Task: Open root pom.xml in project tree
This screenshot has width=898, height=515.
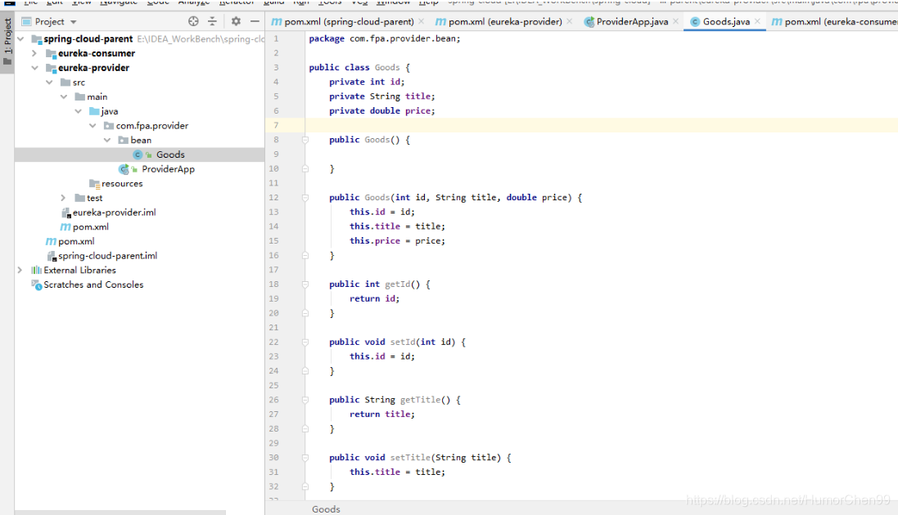Action: click(x=76, y=241)
